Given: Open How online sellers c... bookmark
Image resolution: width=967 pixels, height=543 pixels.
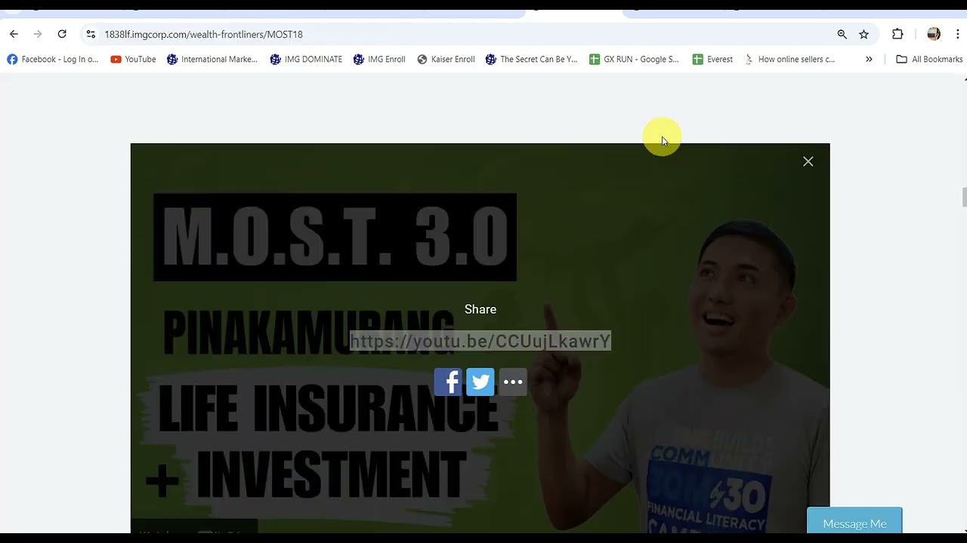Looking at the screenshot, I should click(789, 59).
